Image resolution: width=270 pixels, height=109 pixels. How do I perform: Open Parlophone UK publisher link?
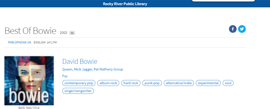click(x=20, y=42)
